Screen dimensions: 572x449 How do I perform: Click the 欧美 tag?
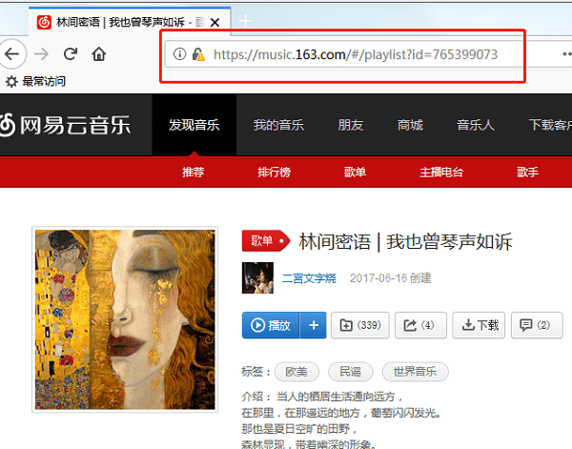[296, 372]
